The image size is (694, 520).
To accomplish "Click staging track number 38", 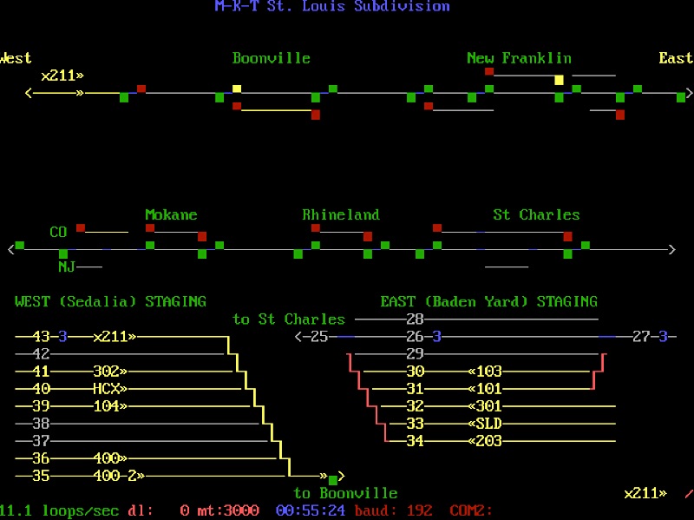I will click(41, 424).
